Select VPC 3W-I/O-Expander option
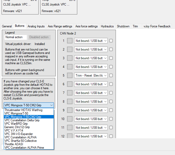Screen dimensions: 175x155 (x=29, y=134)
